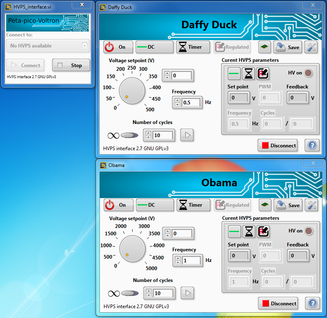Viewport: 327px width, 318px height.
Task: Close Obama window
Action: [x=313, y=163]
